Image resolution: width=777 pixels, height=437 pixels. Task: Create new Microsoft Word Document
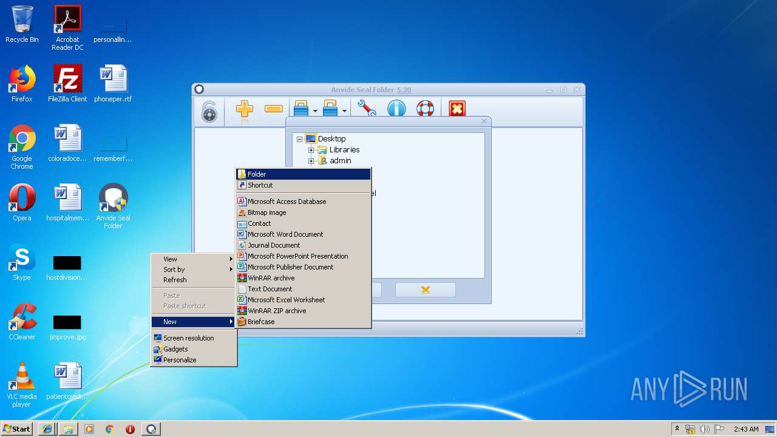[x=304, y=234]
